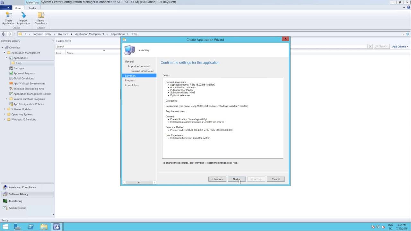The height and width of the screenshot is (231, 411).
Task: Click the Configuration Manager taskbar icon
Action: pyautogui.click(x=57, y=227)
